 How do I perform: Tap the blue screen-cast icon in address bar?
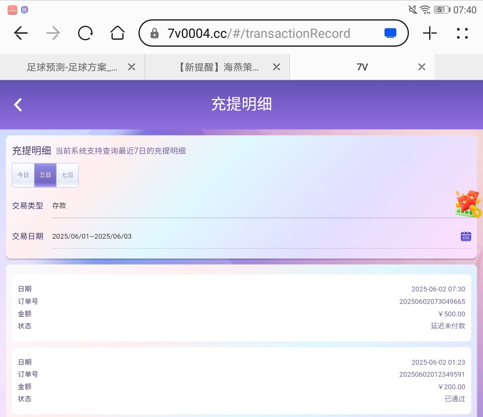(x=390, y=33)
